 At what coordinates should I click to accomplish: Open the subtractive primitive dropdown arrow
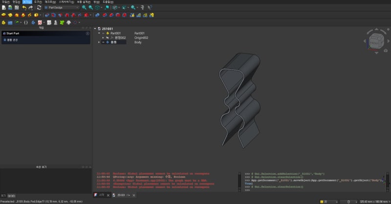pos(90,15)
